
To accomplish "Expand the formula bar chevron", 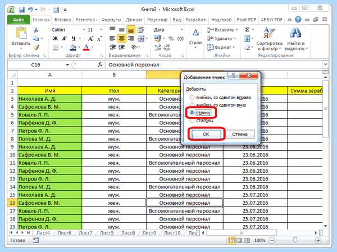I will tap(325, 64).
